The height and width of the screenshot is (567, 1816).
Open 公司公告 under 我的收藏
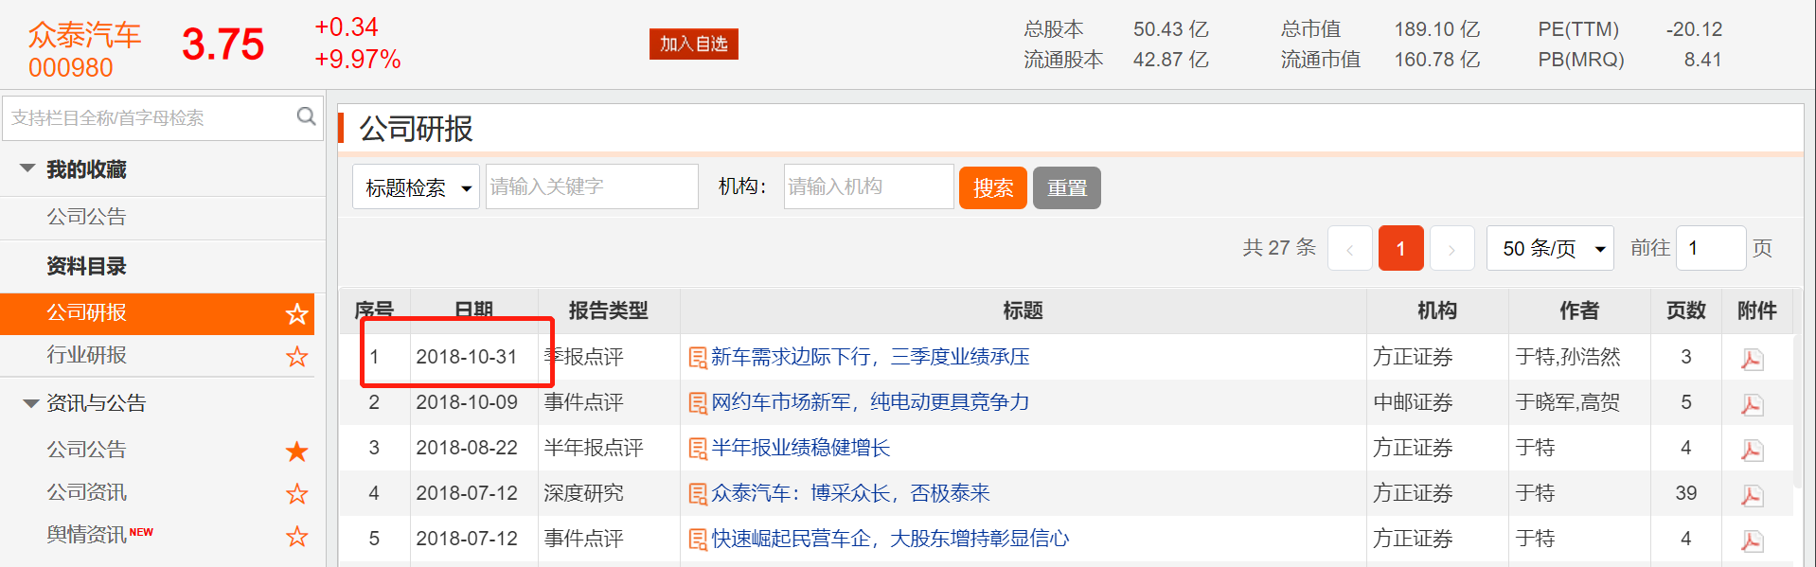tap(87, 217)
